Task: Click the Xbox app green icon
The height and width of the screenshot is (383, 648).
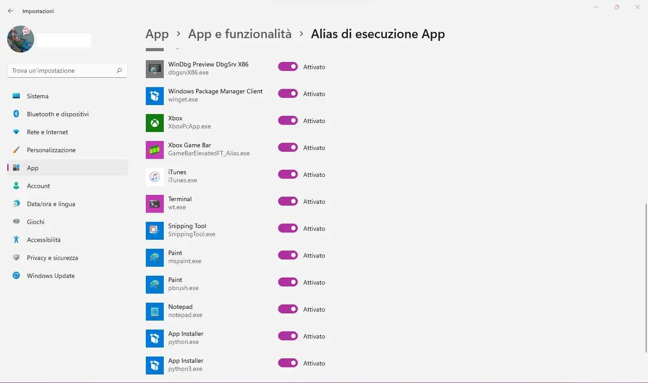Action: tap(155, 123)
